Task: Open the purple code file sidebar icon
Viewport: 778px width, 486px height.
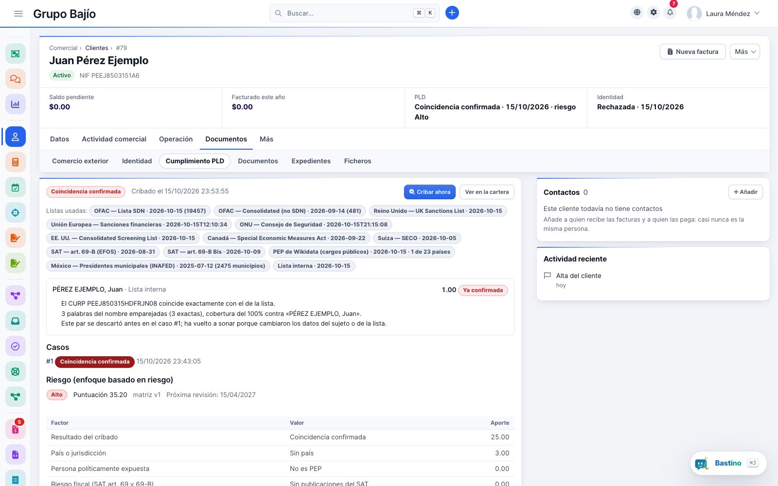Action: coord(16,455)
